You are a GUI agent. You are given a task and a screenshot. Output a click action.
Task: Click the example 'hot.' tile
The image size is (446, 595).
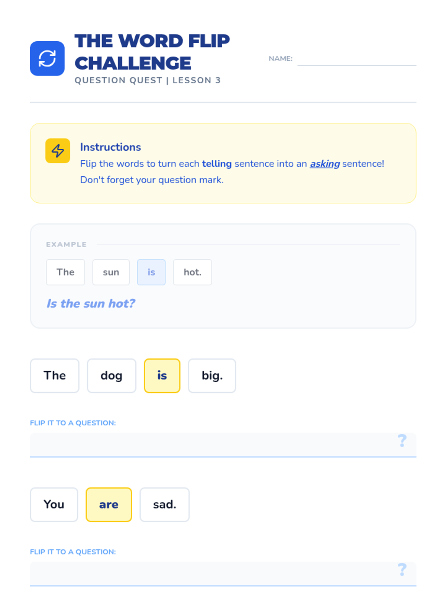[192, 272]
